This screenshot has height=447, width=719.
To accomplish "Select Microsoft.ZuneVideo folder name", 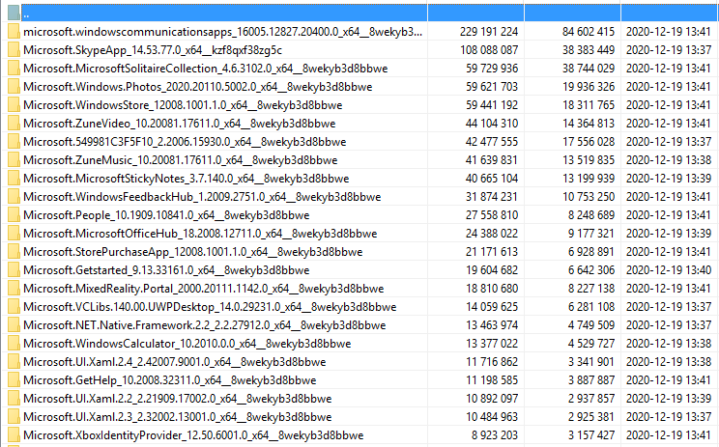I will coord(180,124).
